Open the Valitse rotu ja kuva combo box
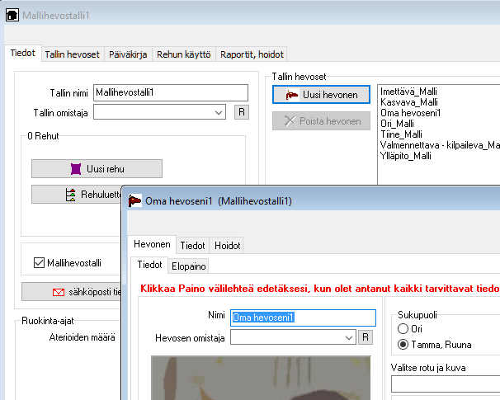 [x=446, y=384]
